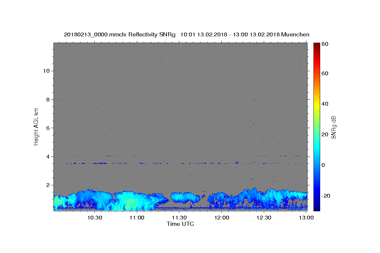This screenshot has height=253, width=380.
Task: Click the height tick label 10
Action: pos(47,71)
